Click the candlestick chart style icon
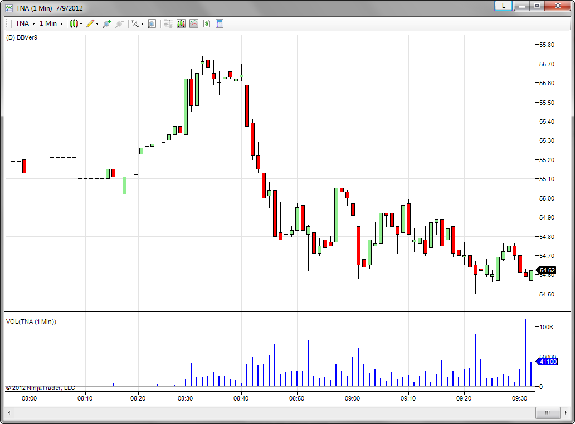Screen dimensions: 575x424 [x=74, y=23]
